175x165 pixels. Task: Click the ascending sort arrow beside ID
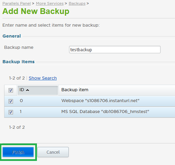[27, 90]
